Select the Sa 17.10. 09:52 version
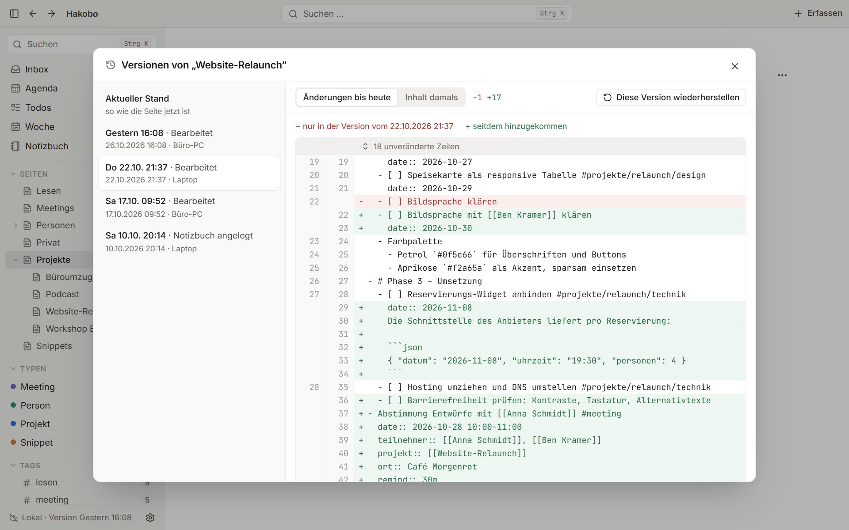 pyautogui.click(x=189, y=207)
